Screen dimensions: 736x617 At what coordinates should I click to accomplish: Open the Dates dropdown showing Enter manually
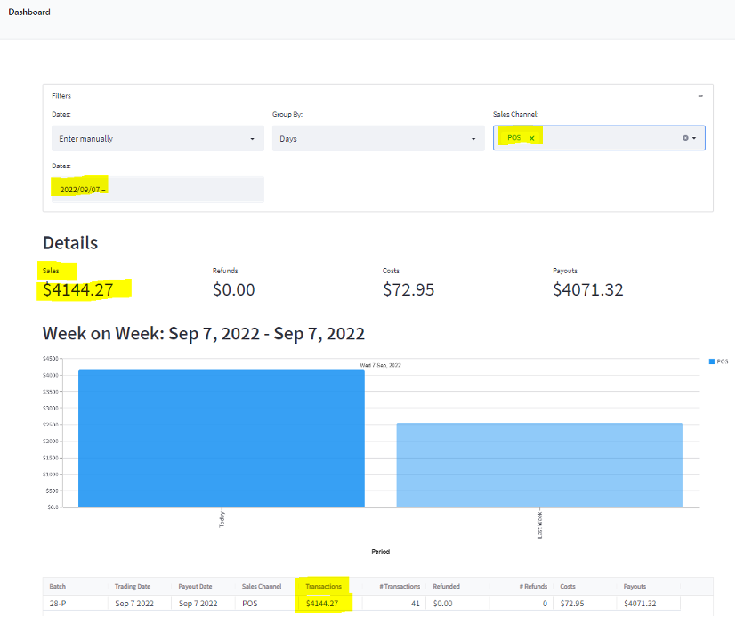158,138
